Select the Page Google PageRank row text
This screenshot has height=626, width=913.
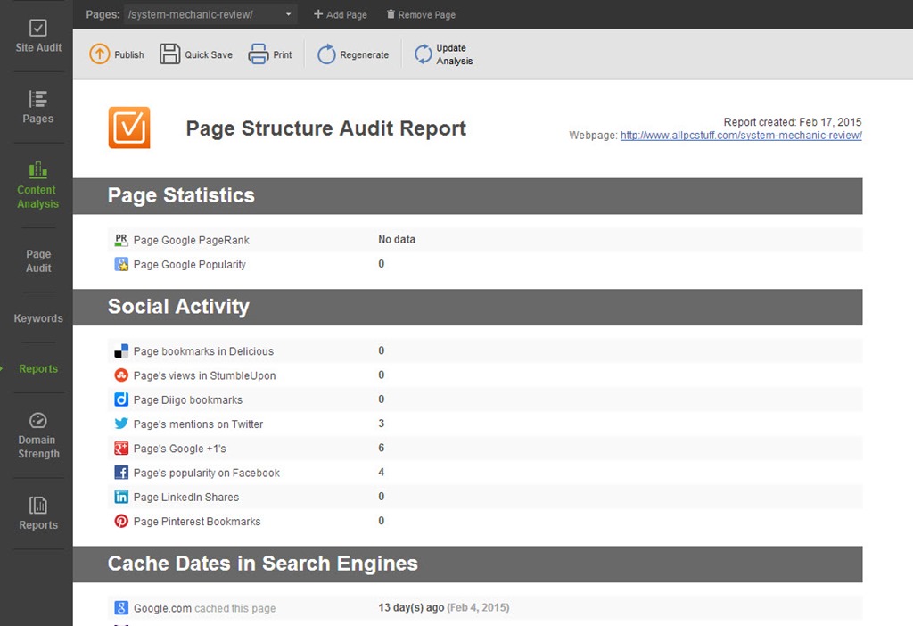pos(191,240)
